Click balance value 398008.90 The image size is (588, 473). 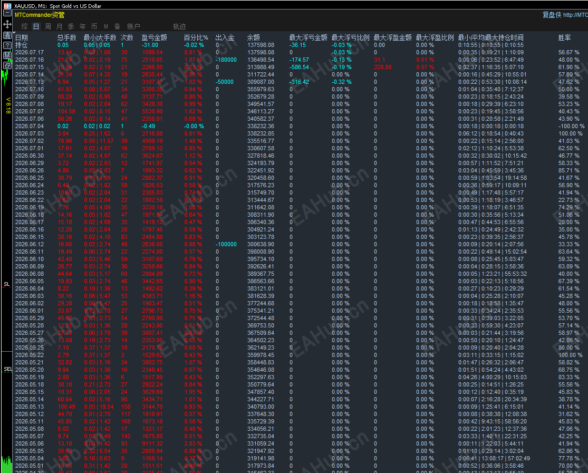(261, 252)
